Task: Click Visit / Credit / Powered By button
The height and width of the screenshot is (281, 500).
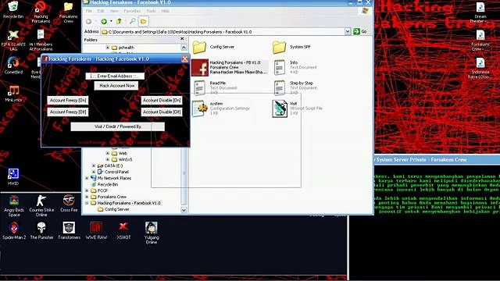Action: (x=118, y=126)
